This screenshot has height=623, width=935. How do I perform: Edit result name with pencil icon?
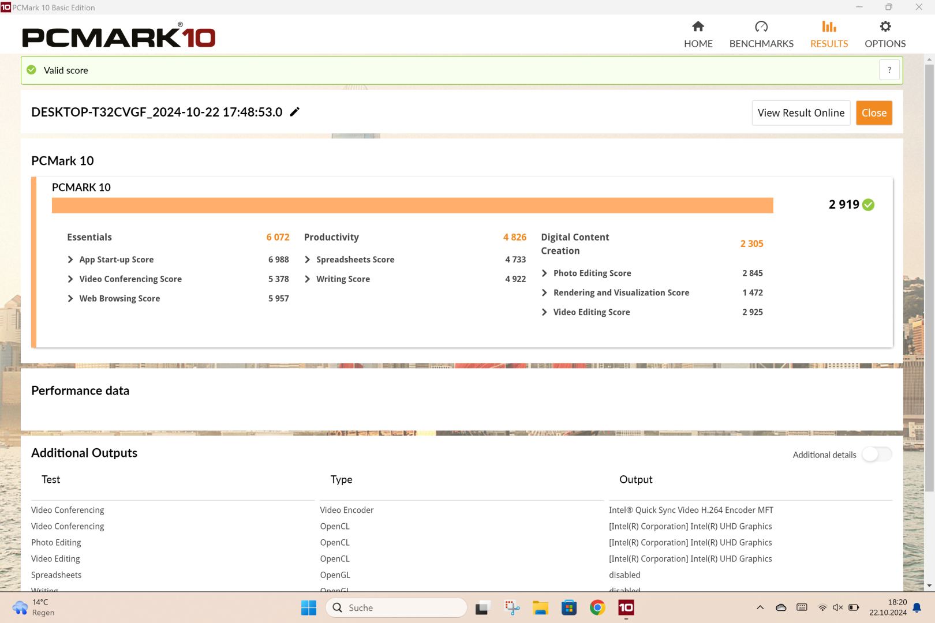coord(294,112)
